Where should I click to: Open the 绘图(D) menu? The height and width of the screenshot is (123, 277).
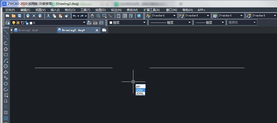click(x=100, y=10)
